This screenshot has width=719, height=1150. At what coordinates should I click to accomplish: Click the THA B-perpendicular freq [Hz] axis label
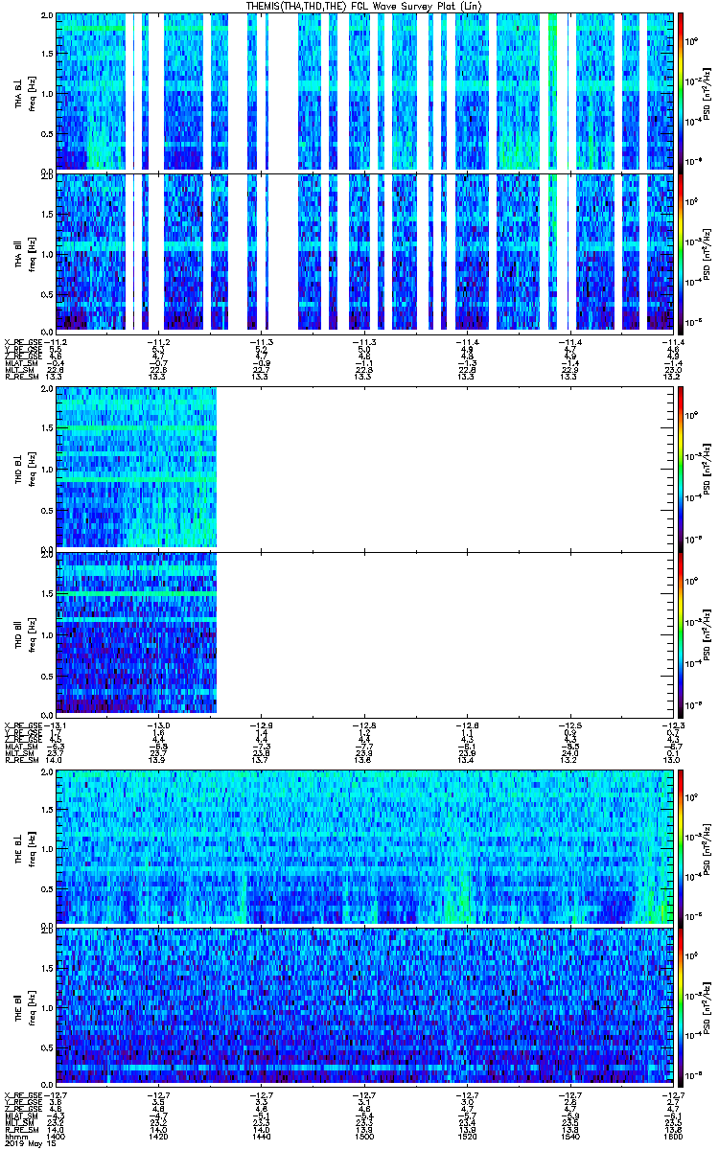point(32,92)
